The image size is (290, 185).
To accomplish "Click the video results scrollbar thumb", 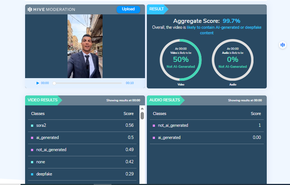I will pos(142,116).
